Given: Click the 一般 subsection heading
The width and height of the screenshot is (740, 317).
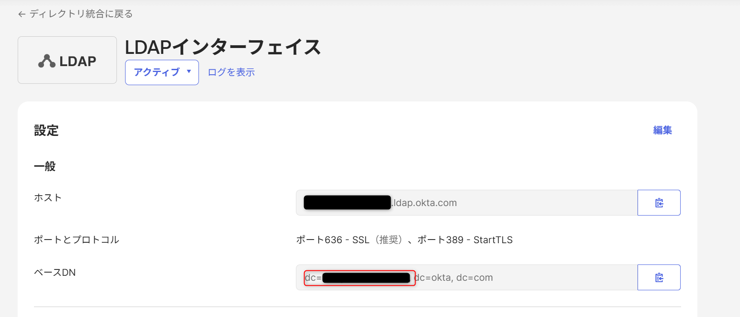Looking at the screenshot, I should coord(45,167).
